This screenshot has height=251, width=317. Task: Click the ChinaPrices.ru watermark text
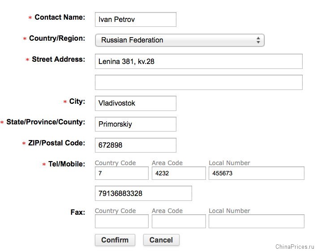click(295, 247)
